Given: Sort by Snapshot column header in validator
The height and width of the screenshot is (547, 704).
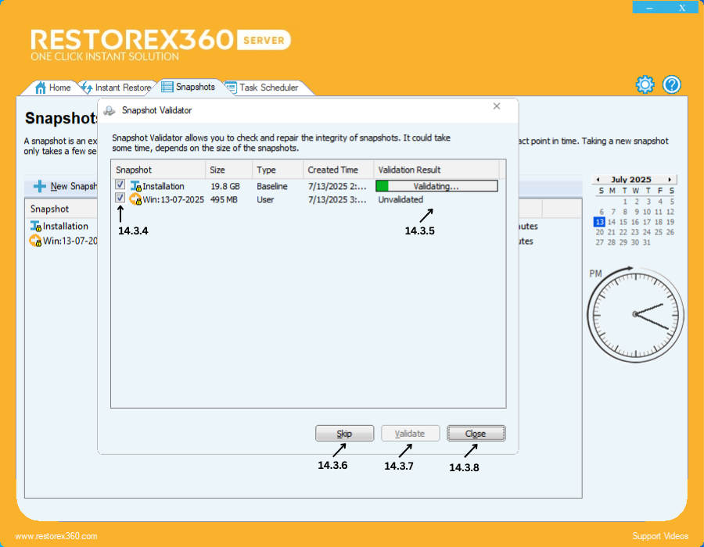Looking at the screenshot, I should pyautogui.click(x=159, y=170).
